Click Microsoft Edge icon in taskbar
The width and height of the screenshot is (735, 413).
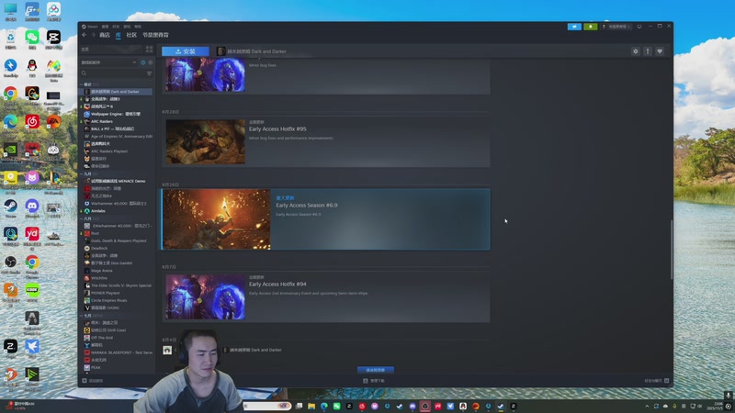(324, 407)
